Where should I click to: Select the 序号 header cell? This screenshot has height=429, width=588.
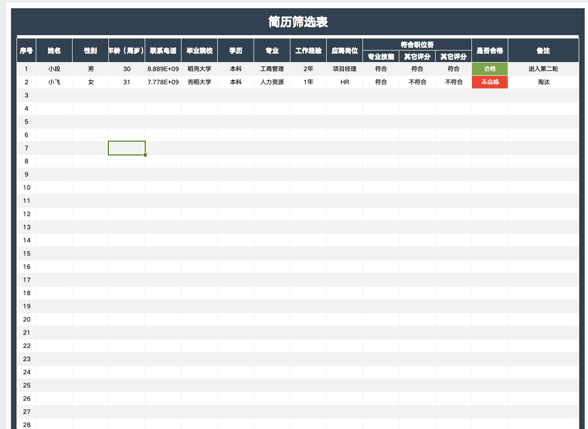26,51
